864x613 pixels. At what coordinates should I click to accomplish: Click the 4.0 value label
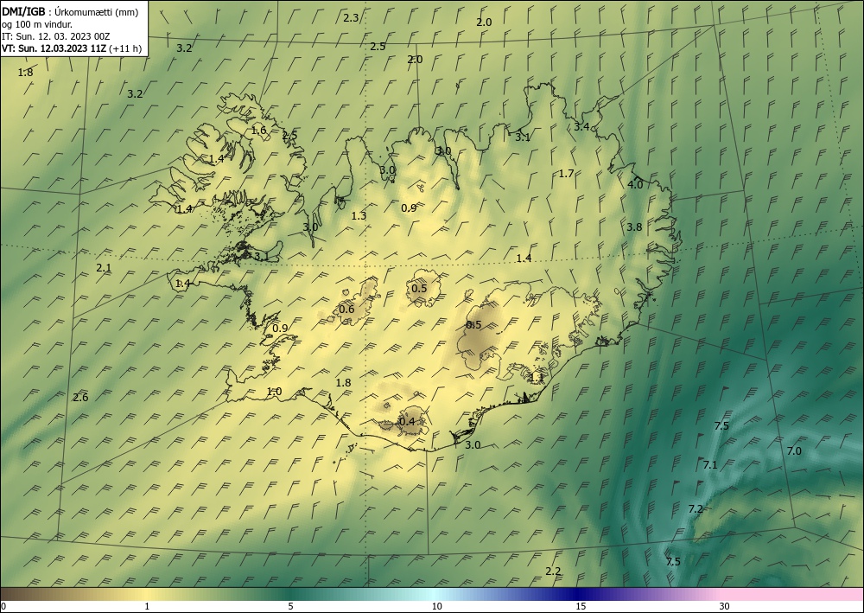tap(635, 185)
